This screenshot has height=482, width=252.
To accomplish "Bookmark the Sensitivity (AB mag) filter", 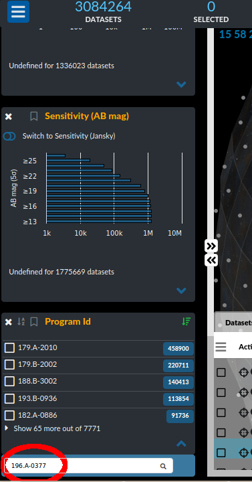I will pyautogui.click(x=34, y=116).
